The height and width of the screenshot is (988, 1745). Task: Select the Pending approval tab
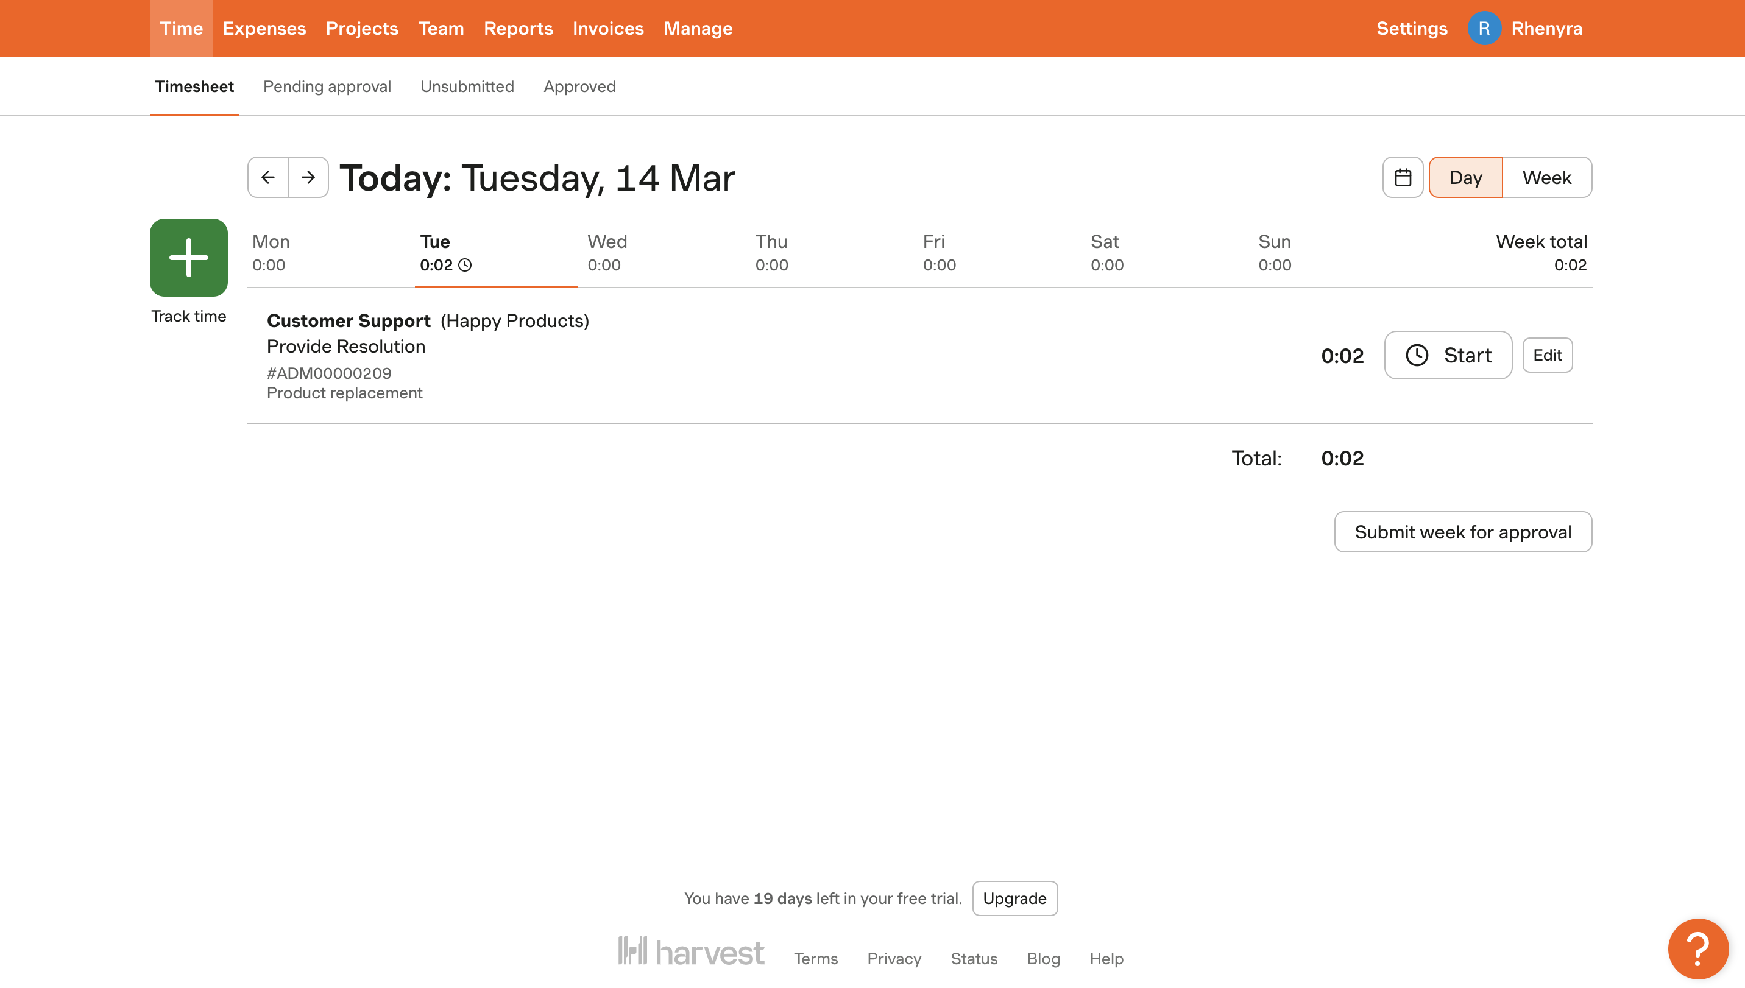tap(327, 86)
